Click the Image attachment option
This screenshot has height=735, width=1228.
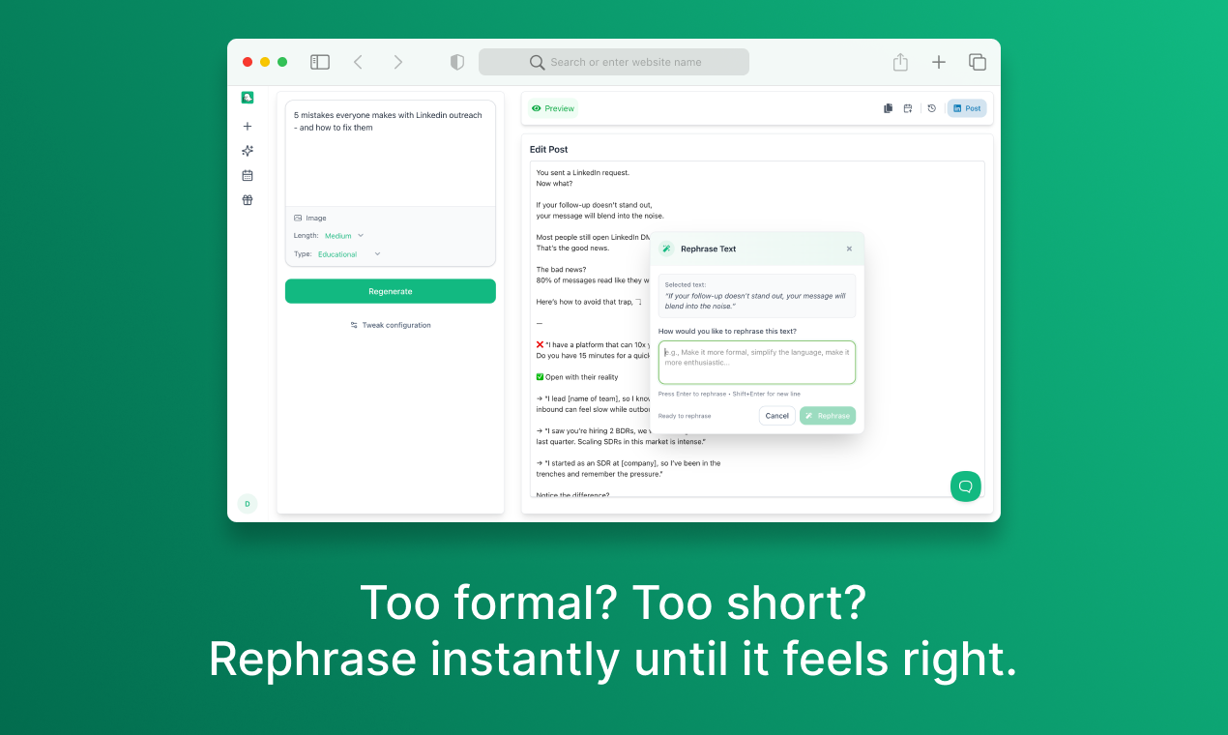(310, 219)
